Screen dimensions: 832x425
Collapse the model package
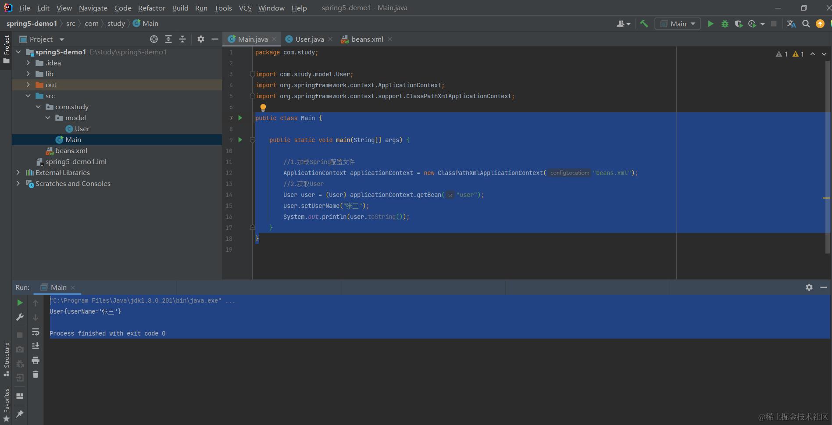pyautogui.click(x=48, y=118)
